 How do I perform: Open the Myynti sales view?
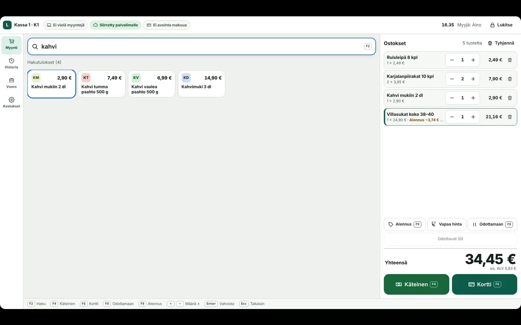click(x=12, y=45)
